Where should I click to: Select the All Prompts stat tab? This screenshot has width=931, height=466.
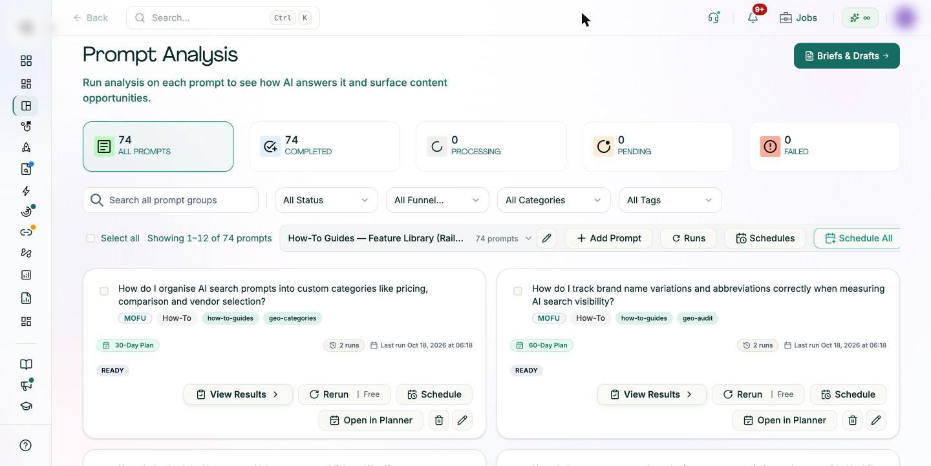158,147
